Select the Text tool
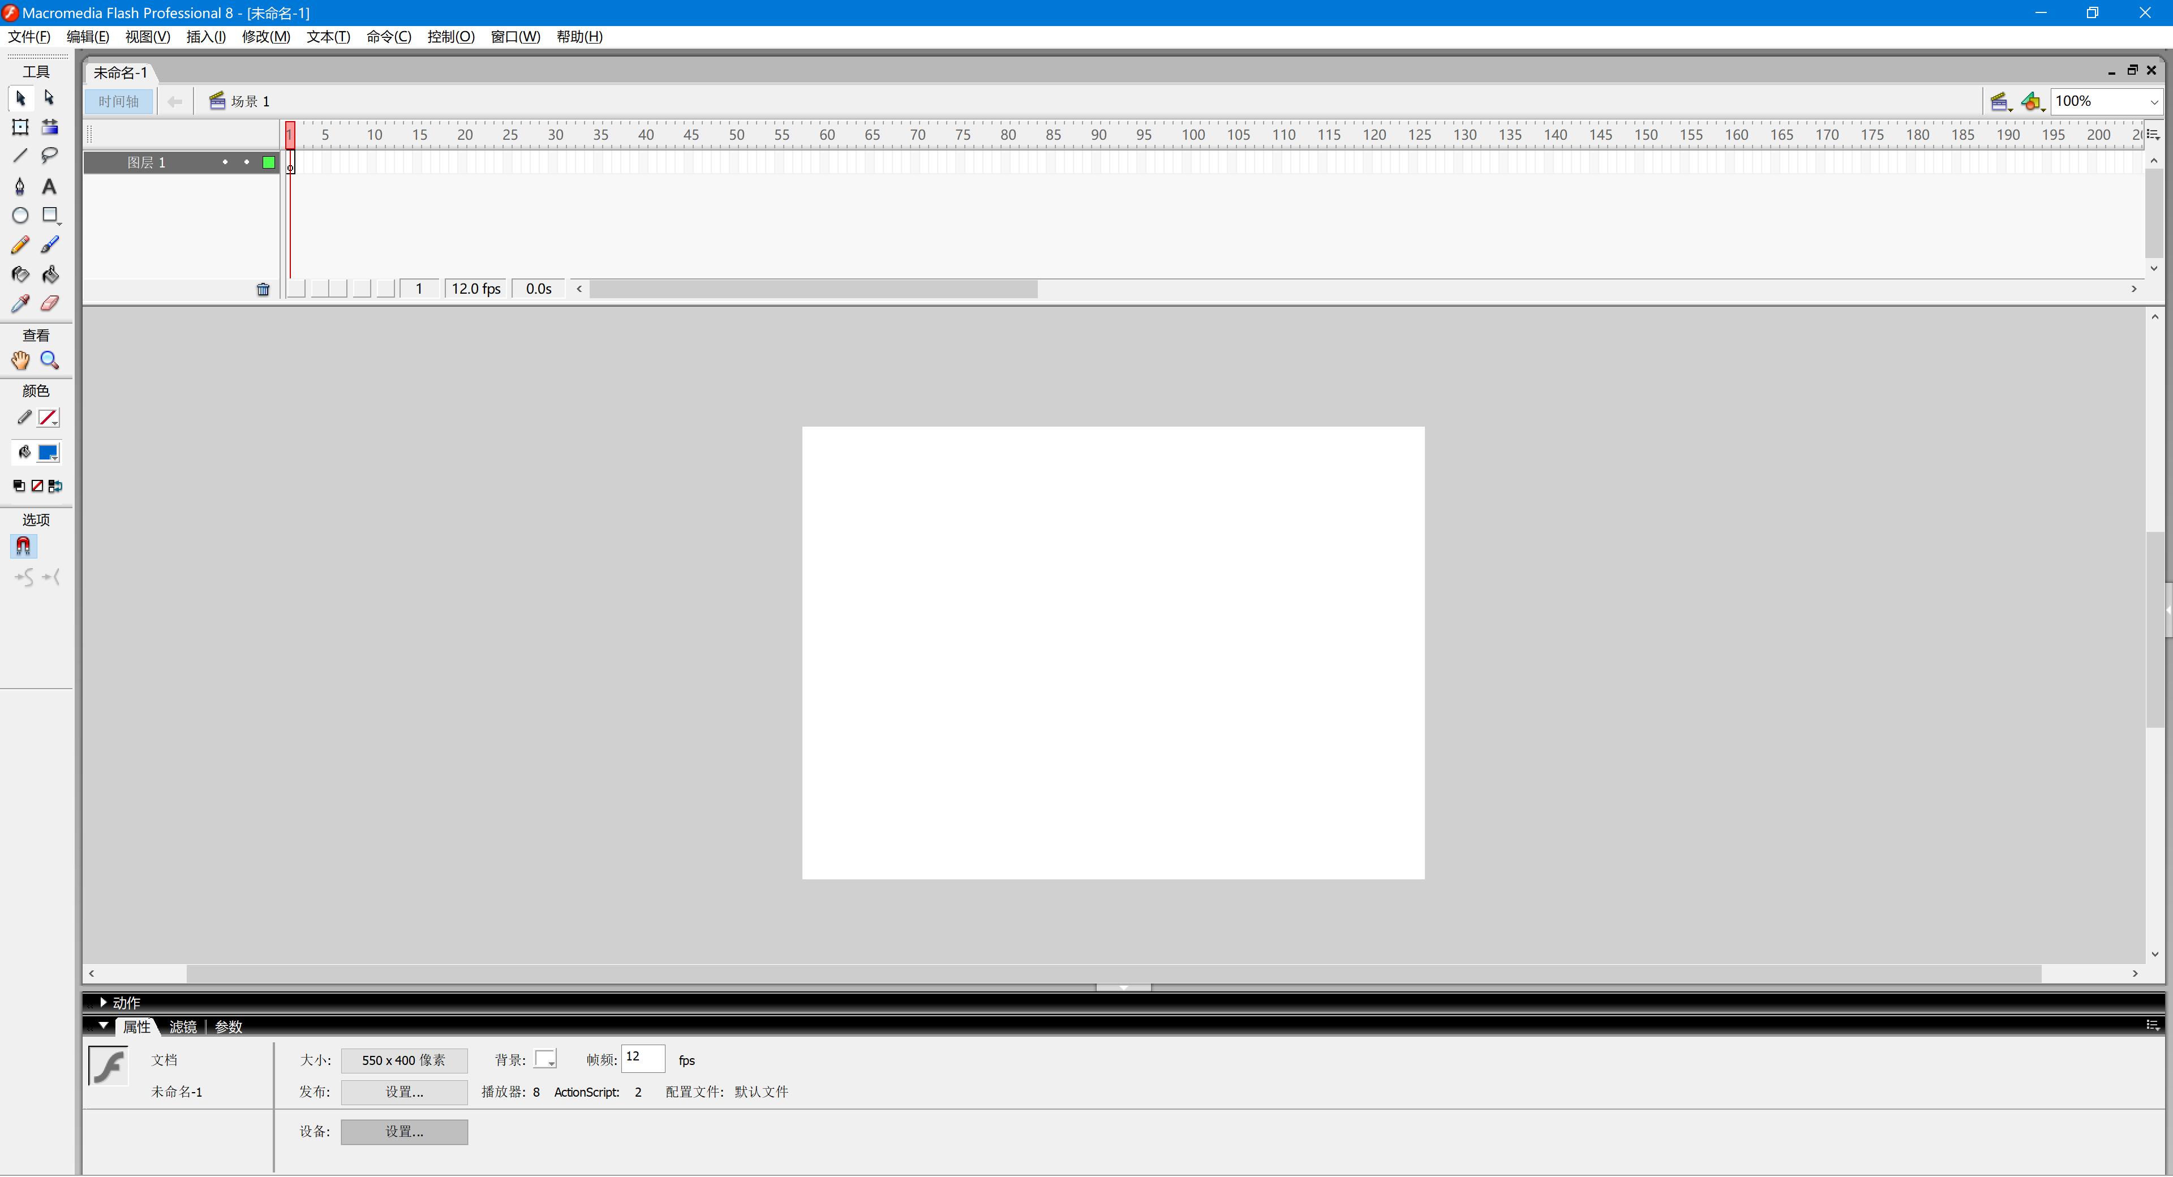This screenshot has height=1177, width=2173. 50,187
